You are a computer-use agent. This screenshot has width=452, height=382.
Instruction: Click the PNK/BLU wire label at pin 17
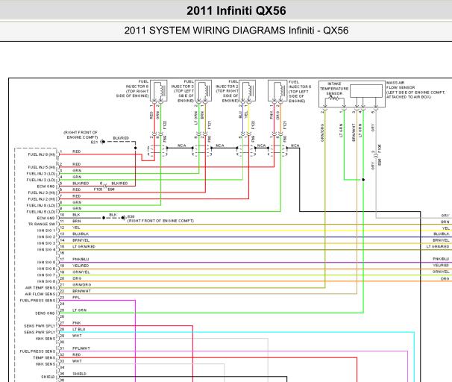pyautogui.click(x=81, y=260)
